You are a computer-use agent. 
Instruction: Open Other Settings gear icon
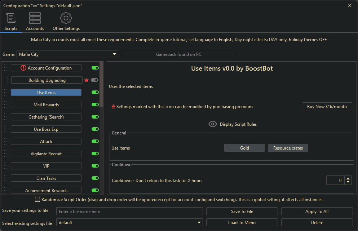point(66,18)
